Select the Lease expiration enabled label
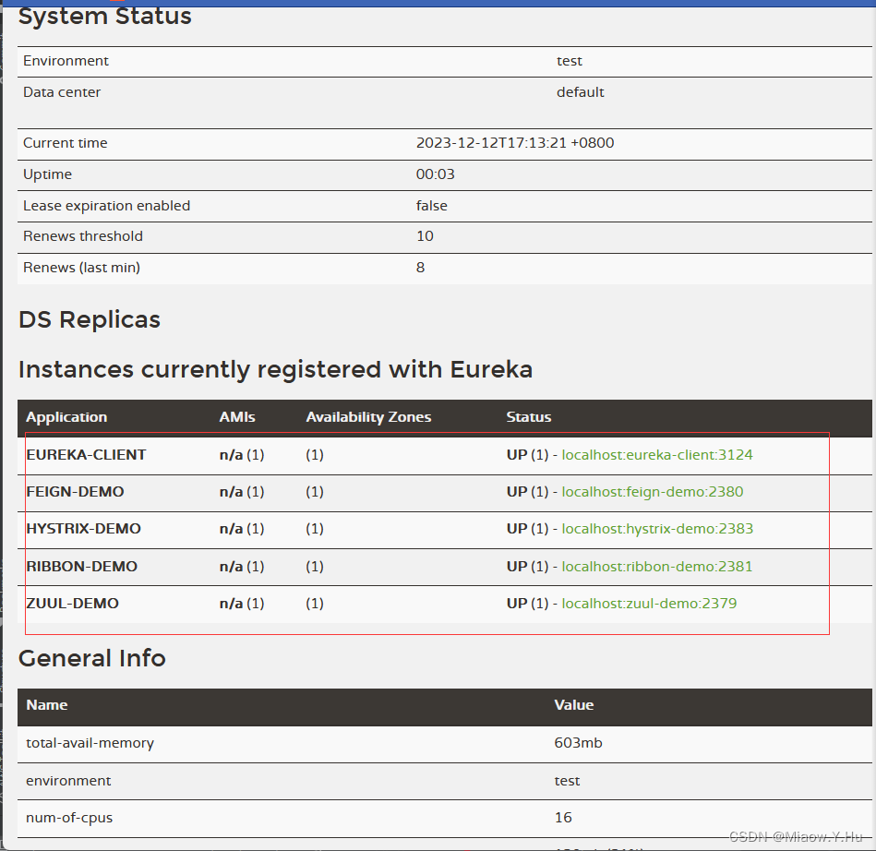Viewport: 876px width, 851px height. click(107, 206)
